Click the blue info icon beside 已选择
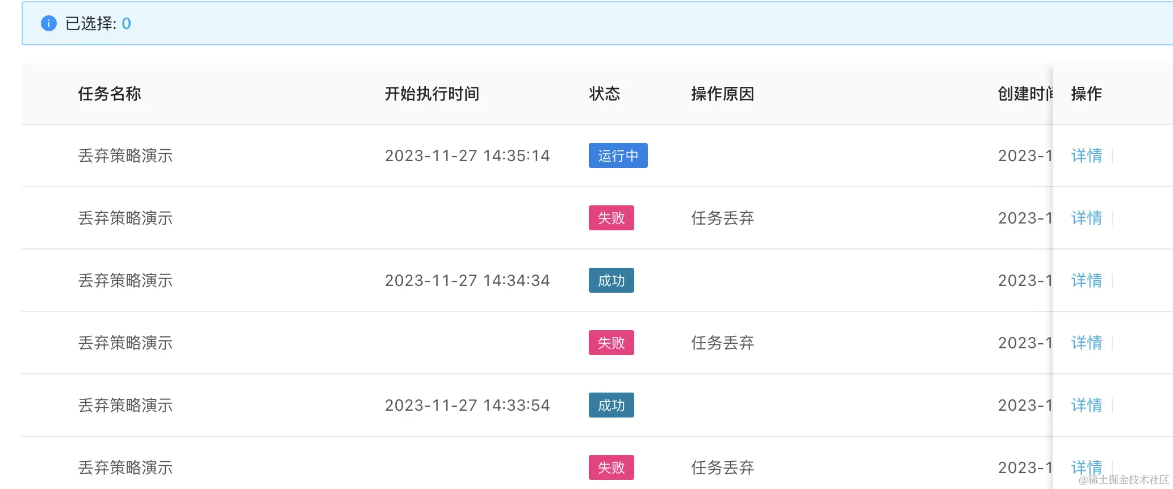The width and height of the screenshot is (1173, 489). click(x=49, y=23)
